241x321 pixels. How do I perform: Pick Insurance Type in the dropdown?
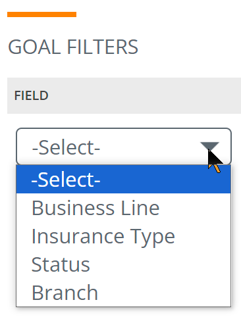pyautogui.click(x=123, y=236)
